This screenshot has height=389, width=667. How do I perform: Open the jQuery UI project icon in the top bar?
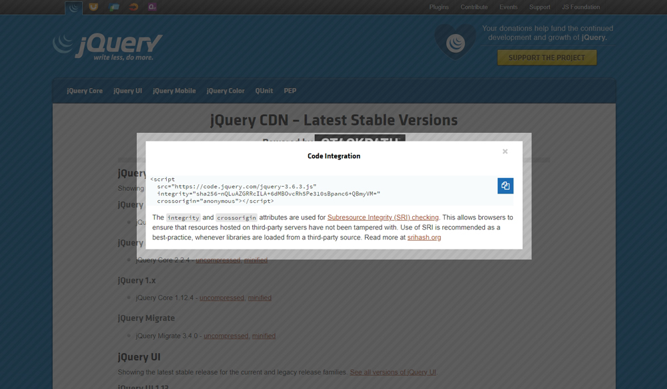pyautogui.click(x=93, y=7)
